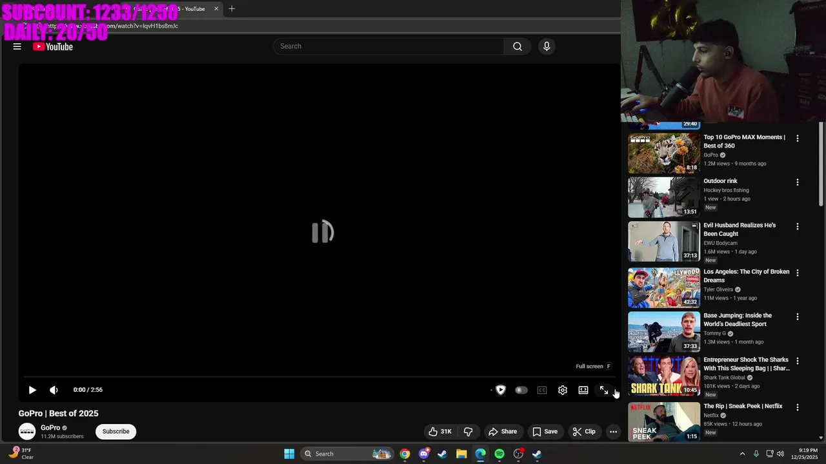Open the clock showing 9:19 PM
This screenshot has width=826, height=464.
coord(804,454)
